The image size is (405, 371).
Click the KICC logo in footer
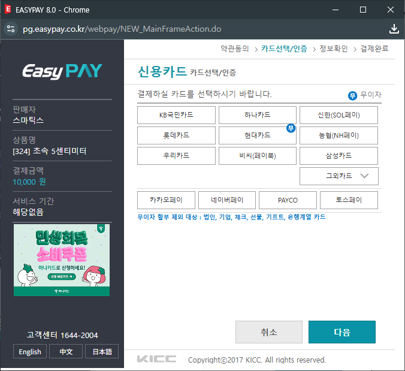(156, 359)
